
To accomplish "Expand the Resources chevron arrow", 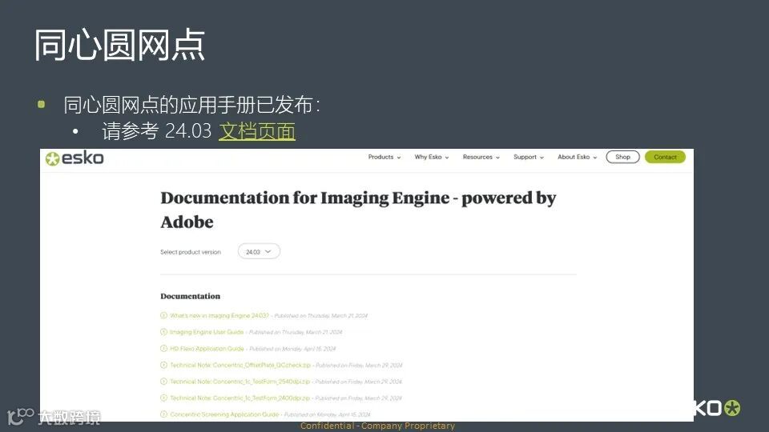I will click(x=497, y=158).
